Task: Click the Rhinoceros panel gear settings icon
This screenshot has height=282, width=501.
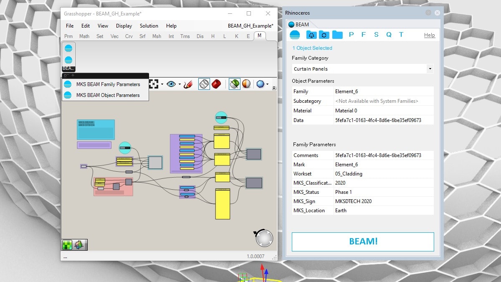Action: [428, 13]
